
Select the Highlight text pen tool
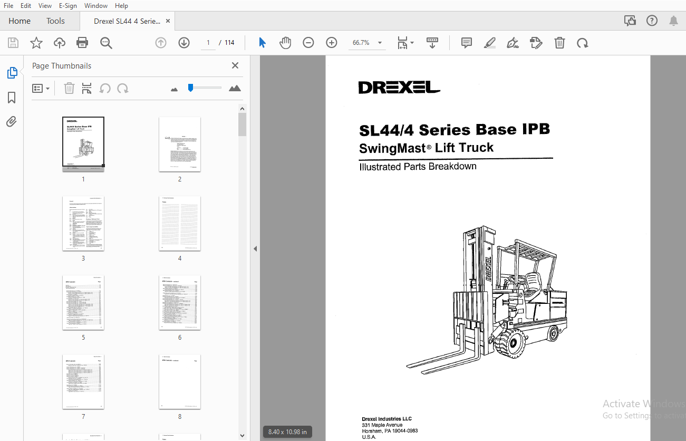point(490,43)
